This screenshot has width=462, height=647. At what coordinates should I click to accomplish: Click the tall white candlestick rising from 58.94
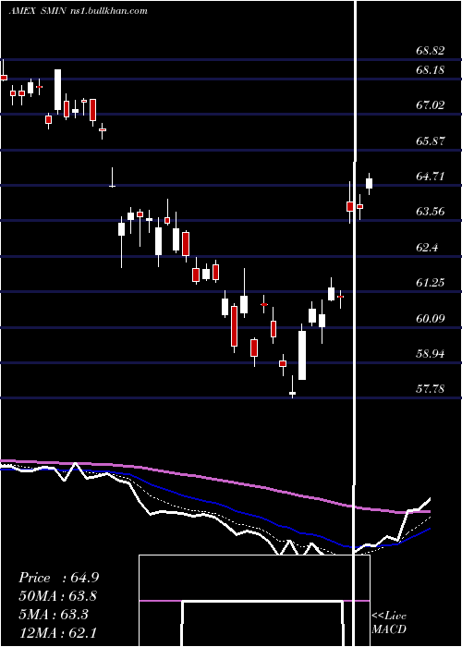[x=302, y=355]
